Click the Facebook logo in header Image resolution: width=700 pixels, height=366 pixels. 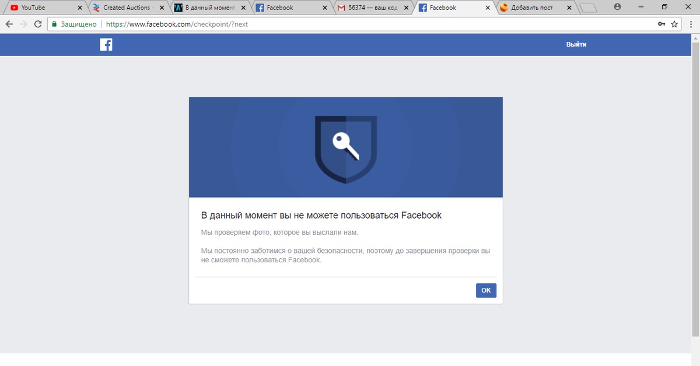point(106,44)
